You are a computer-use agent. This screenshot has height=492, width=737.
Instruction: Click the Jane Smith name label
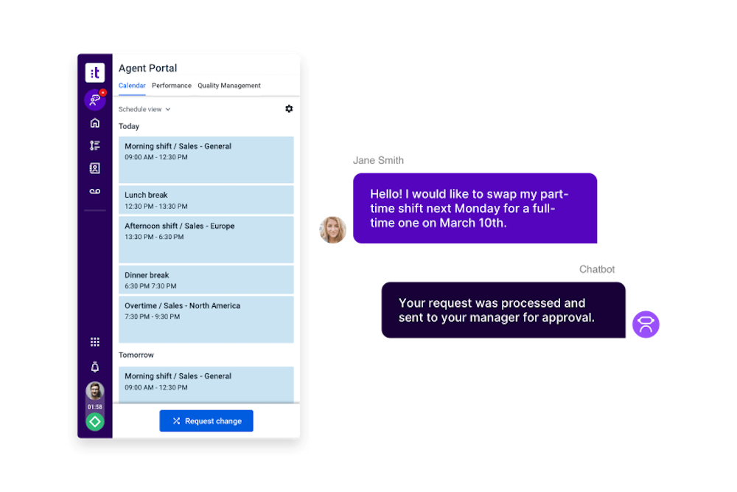(x=378, y=160)
